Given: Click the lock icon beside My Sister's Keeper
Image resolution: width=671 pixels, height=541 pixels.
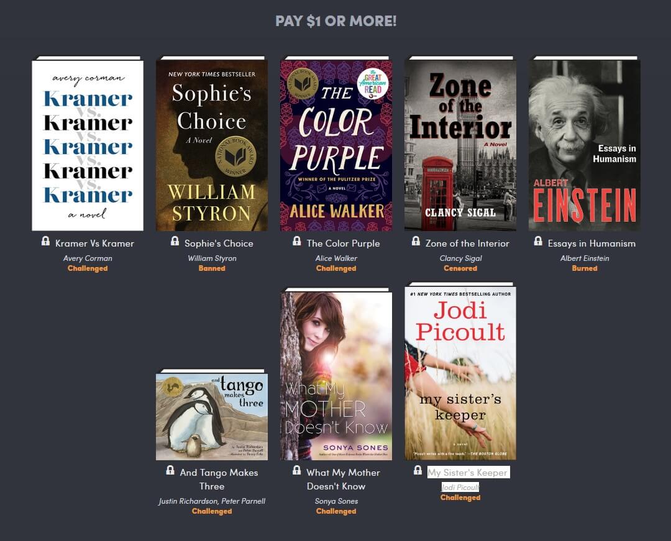Looking at the screenshot, I should click(418, 470).
